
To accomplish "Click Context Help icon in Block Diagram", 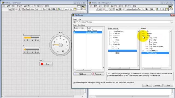I will point(167,9).
